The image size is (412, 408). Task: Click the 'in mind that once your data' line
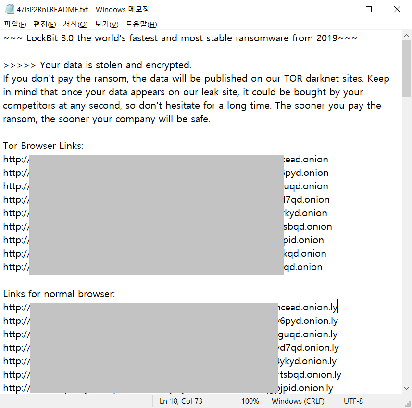click(183, 92)
